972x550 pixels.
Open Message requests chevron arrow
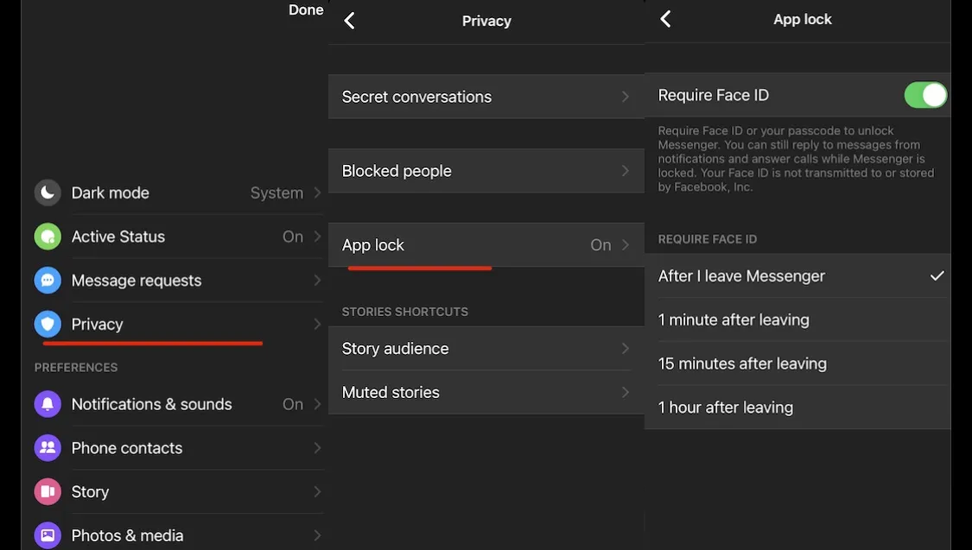(317, 281)
